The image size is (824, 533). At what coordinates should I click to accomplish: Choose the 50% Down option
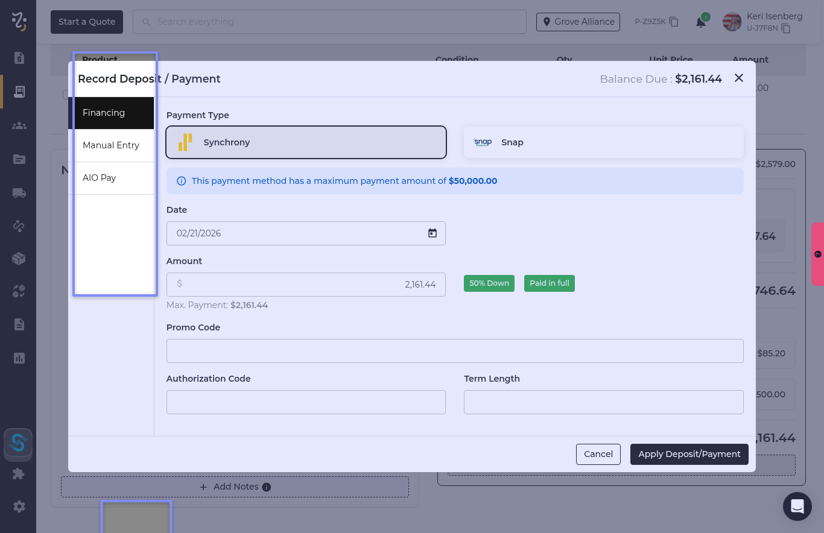click(x=489, y=283)
